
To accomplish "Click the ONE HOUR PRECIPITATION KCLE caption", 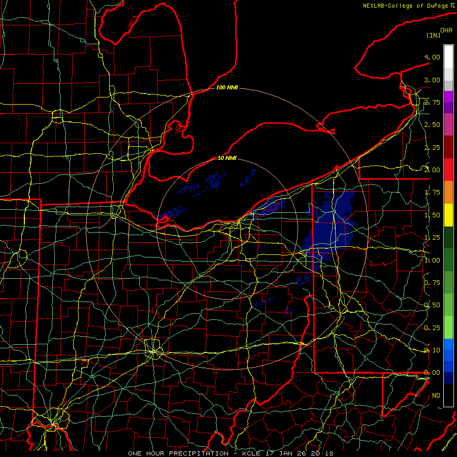I will 231,453.
